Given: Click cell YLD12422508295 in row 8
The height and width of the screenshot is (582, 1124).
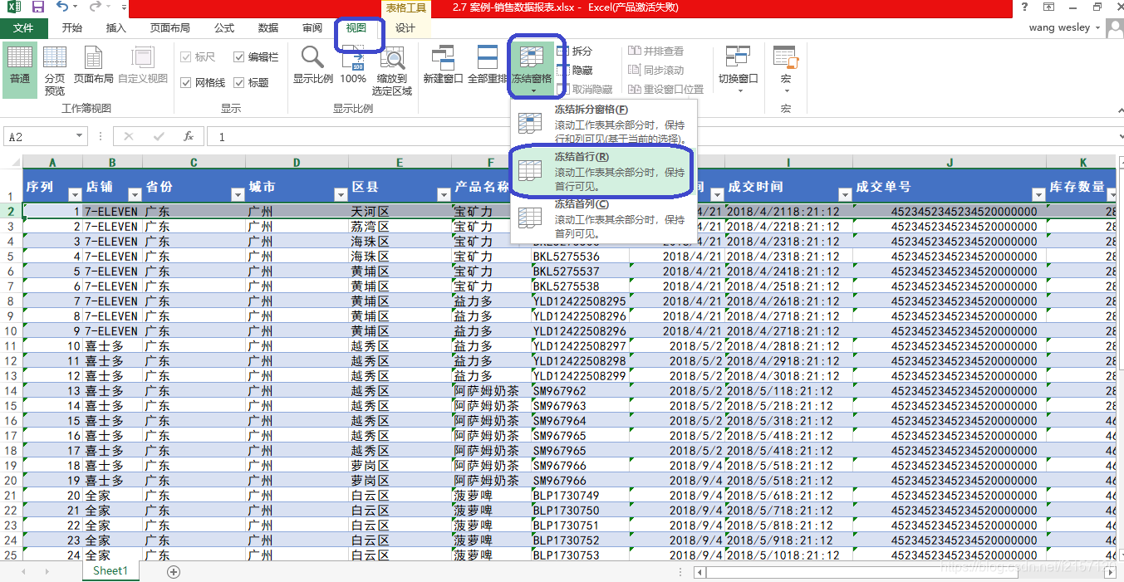Looking at the screenshot, I should [x=580, y=301].
